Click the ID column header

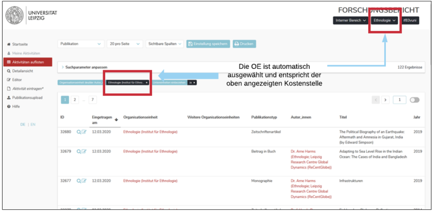[x=62, y=117]
